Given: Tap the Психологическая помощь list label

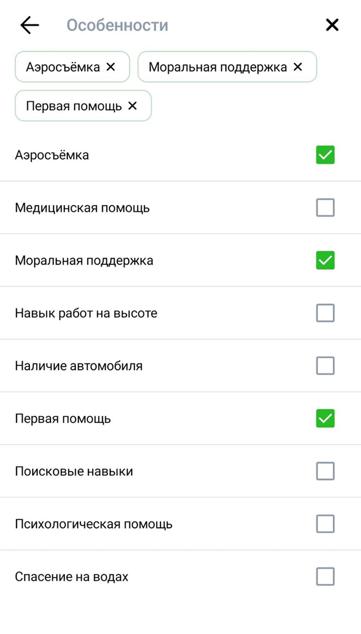Looking at the screenshot, I should (x=94, y=525).
